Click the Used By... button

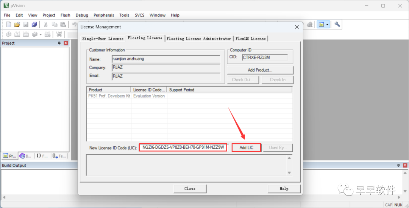[278, 147]
